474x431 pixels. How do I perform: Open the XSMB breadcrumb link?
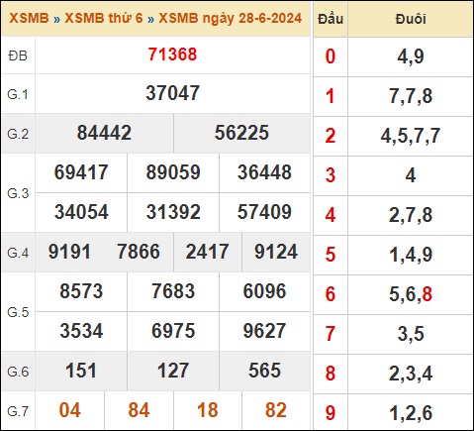[29, 18]
